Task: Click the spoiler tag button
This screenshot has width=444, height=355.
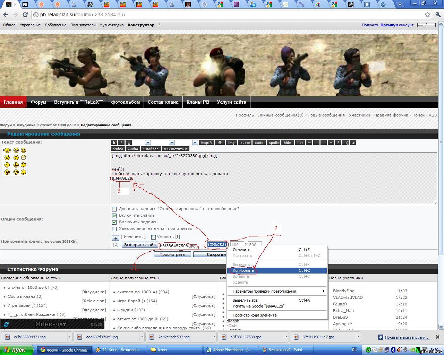Action: pyautogui.click(x=273, y=142)
